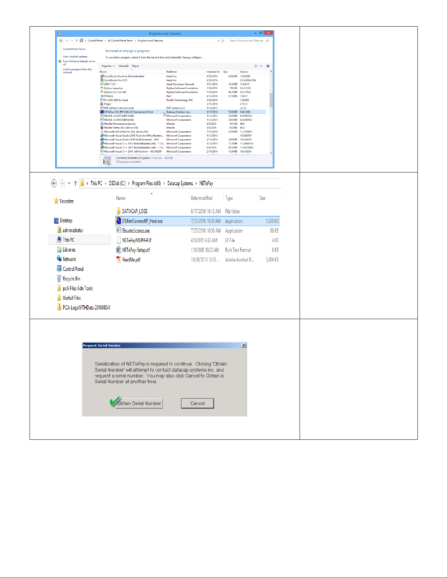447x578 pixels.
Task: Select the DSINetConnectIP_Host.exe file icon
Action: [119, 221]
